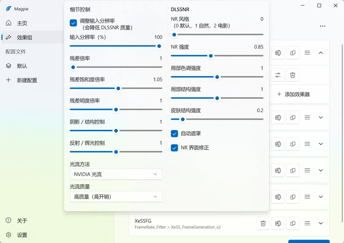344x243 pixels.
Task: Click the 输入分辨率 (%) slider handle
Action: point(159,46)
